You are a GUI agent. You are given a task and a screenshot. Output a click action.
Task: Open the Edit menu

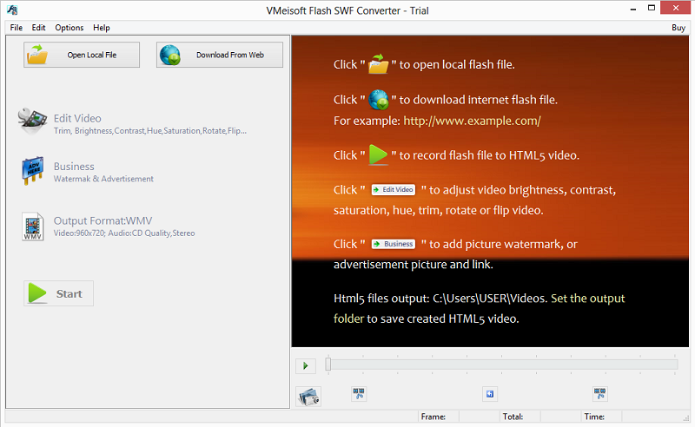pyautogui.click(x=38, y=28)
